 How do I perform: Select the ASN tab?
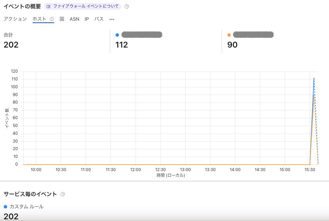tap(74, 19)
